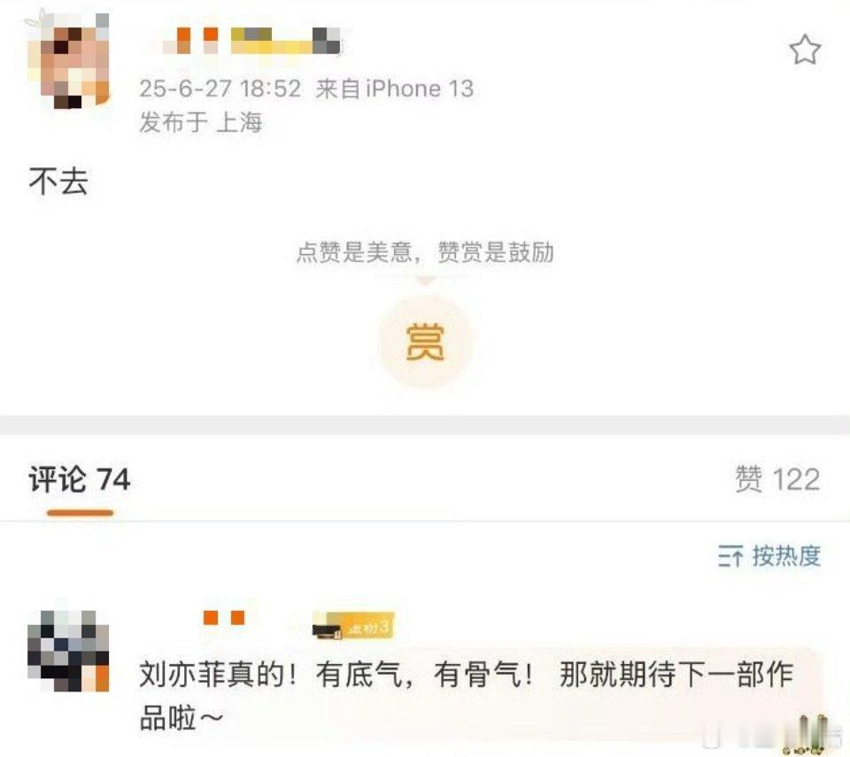This screenshot has width=850, height=757.
Task: Open the commenter's pixelated avatar
Action: [68, 652]
